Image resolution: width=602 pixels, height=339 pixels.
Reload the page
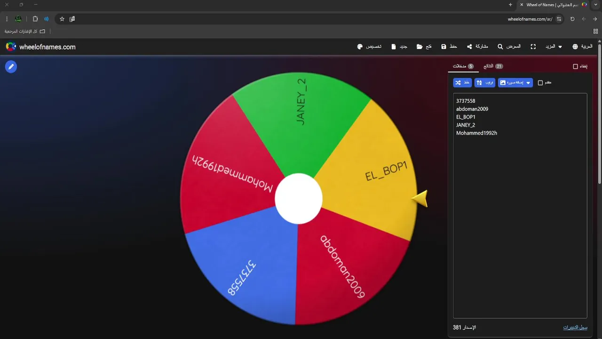pos(572,19)
